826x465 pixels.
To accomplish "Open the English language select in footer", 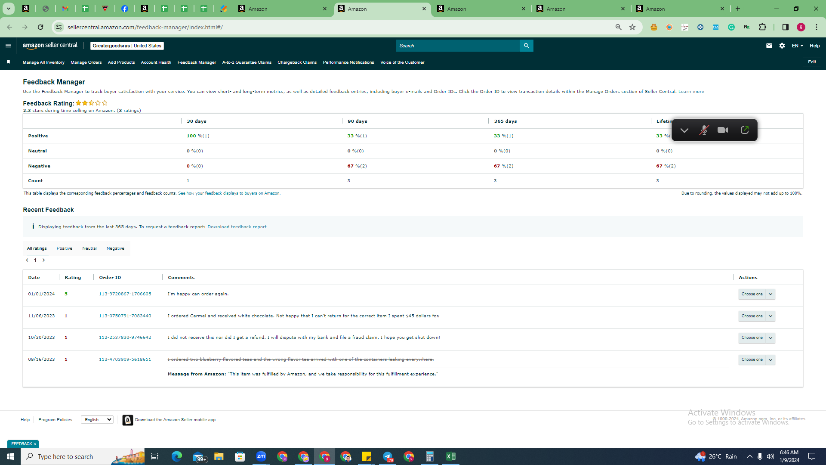I will coord(97,420).
